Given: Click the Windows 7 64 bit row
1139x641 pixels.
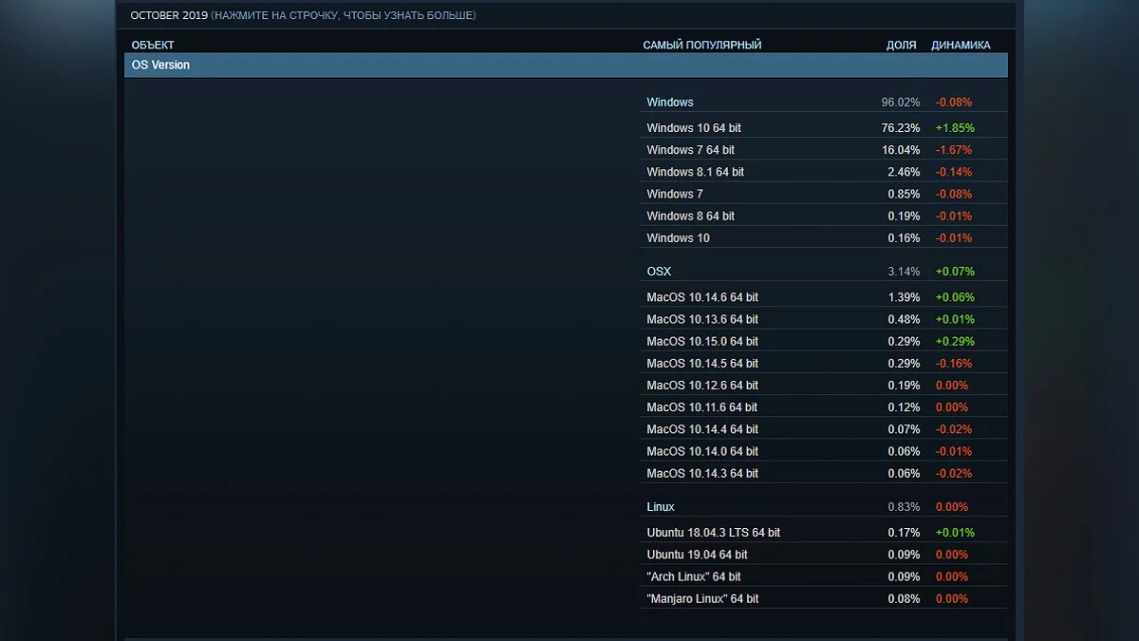Looking at the screenshot, I should click(824, 149).
